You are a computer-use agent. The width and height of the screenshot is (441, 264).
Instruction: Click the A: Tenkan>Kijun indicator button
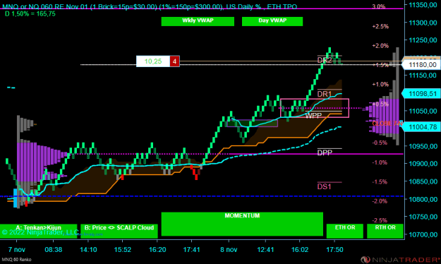(39, 231)
